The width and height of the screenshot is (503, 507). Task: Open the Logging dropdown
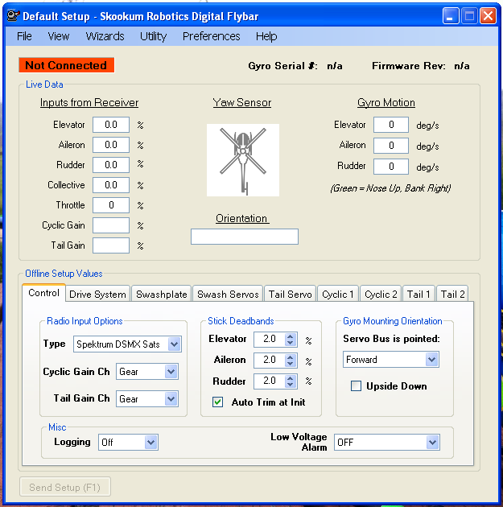[x=150, y=442]
